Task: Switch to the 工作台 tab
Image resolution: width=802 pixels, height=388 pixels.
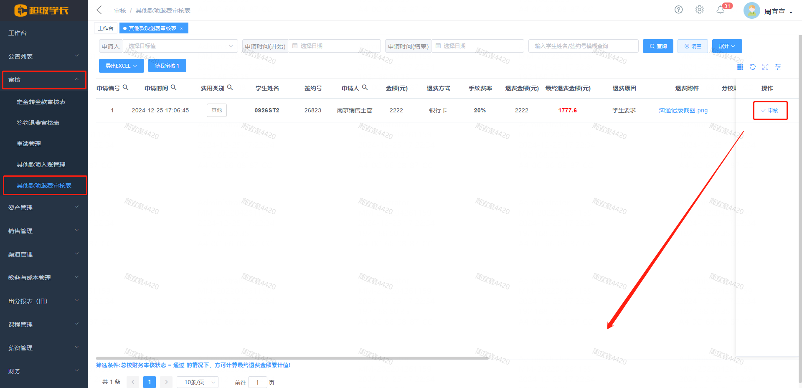Action: point(105,28)
